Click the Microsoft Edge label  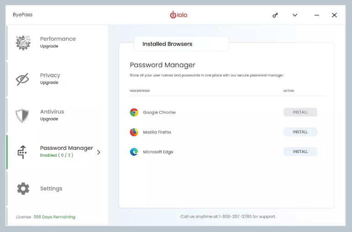(158, 152)
